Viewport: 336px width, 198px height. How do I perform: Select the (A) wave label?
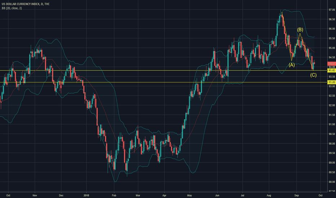coord(292,65)
